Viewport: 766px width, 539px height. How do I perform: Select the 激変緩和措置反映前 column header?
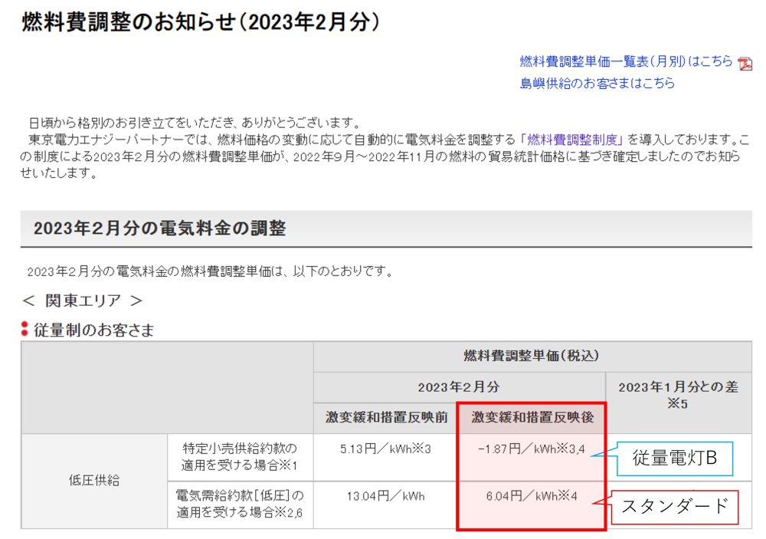(x=386, y=417)
